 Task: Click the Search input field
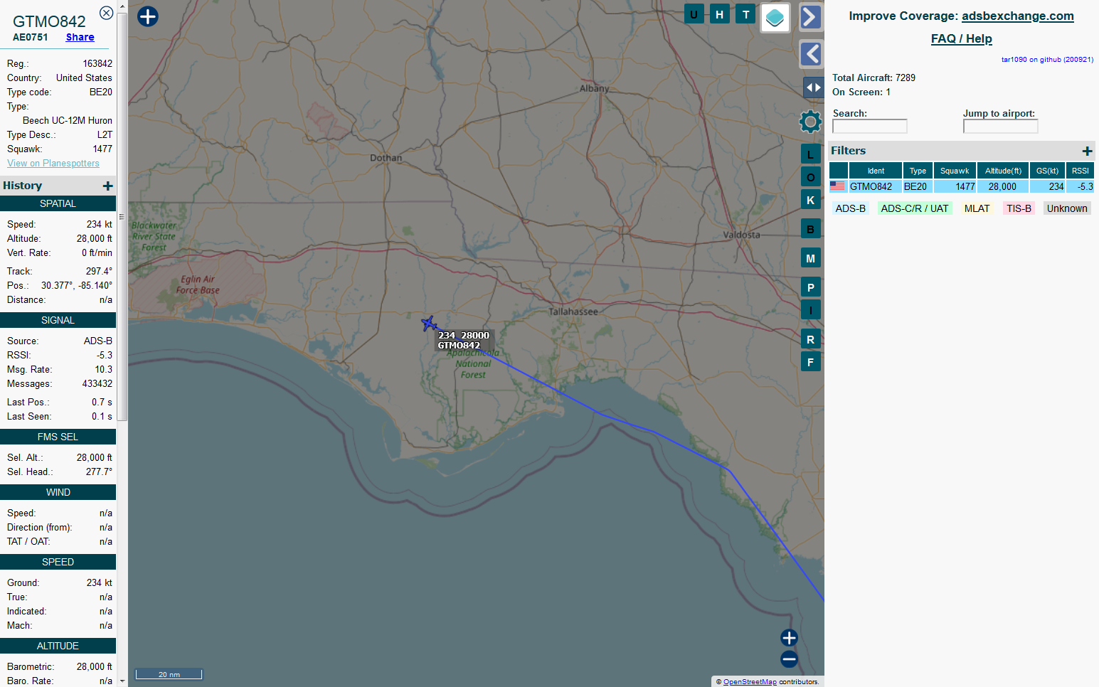pyautogui.click(x=869, y=126)
